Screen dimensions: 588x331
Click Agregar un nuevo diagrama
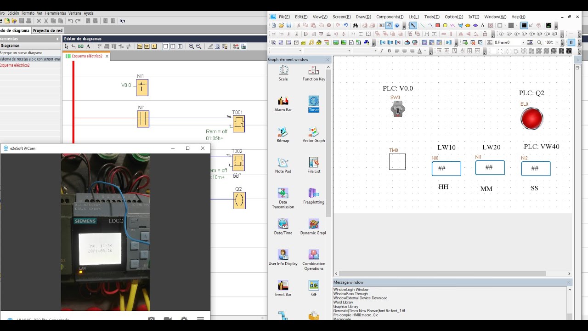(21, 53)
